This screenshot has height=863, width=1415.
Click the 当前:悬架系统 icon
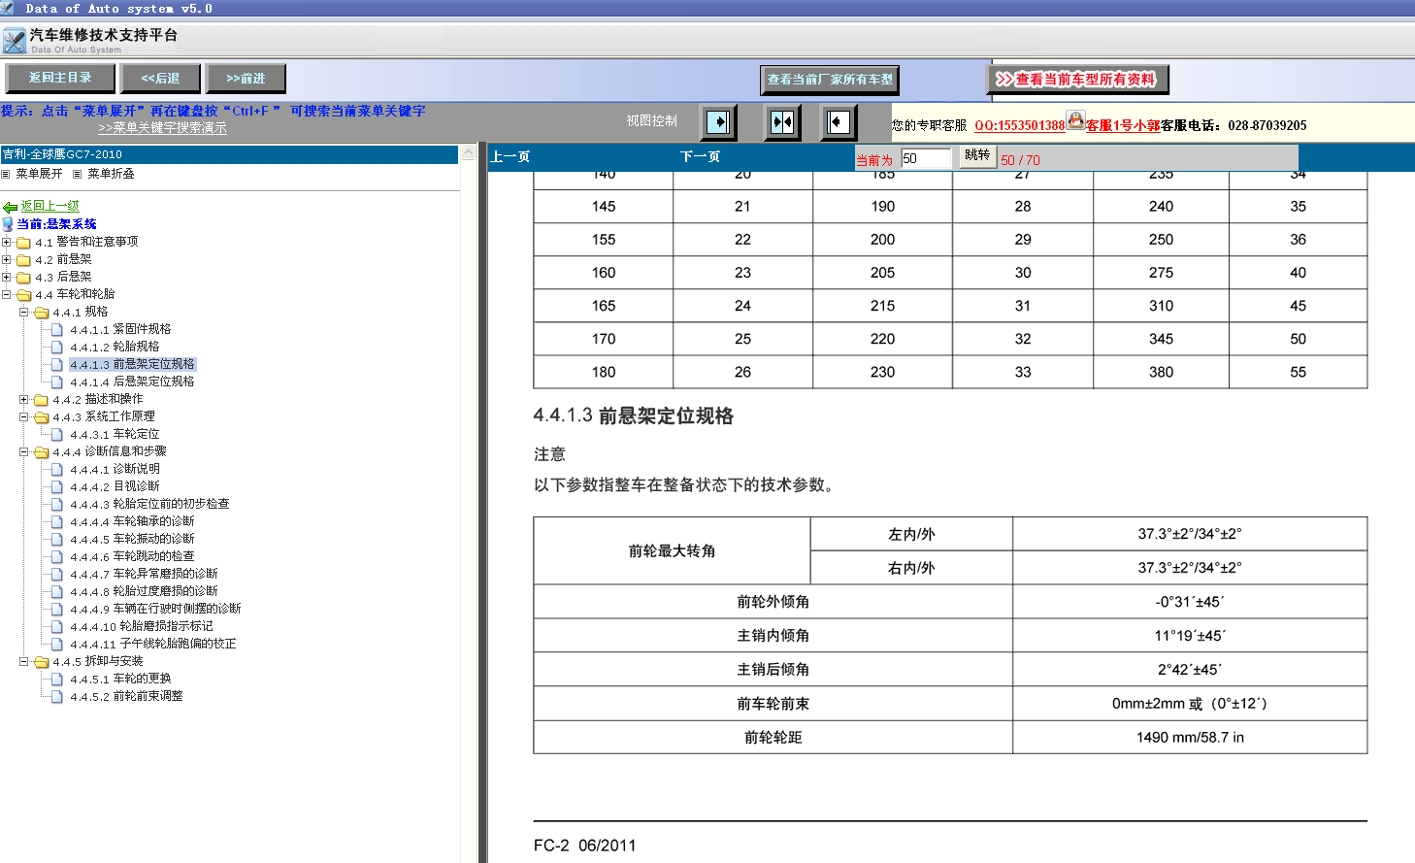click(x=8, y=224)
